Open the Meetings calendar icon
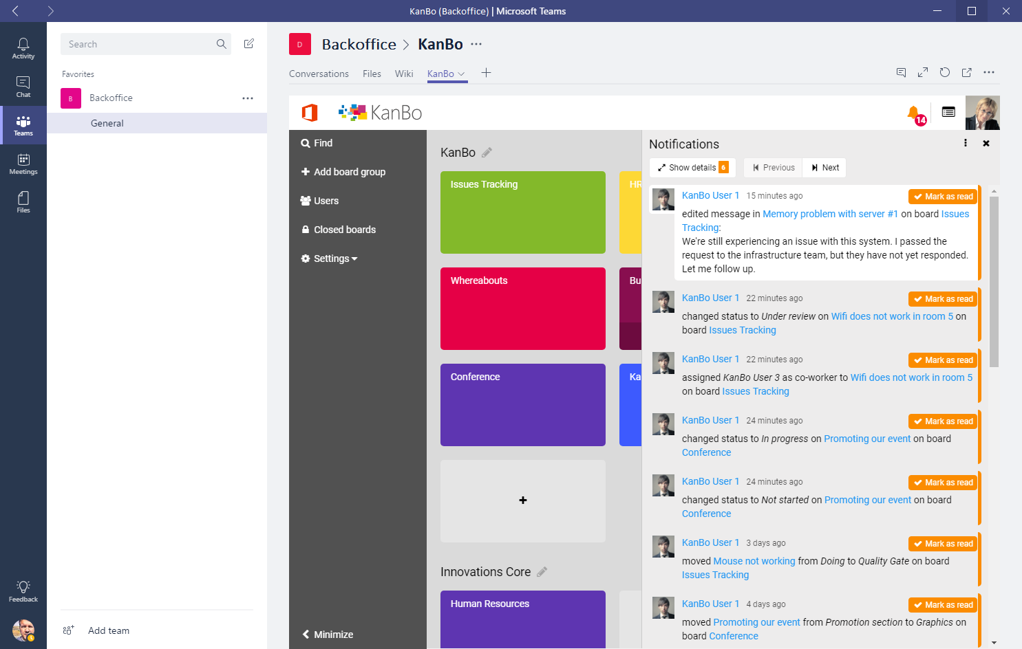1022x649 pixels. coord(23,164)
